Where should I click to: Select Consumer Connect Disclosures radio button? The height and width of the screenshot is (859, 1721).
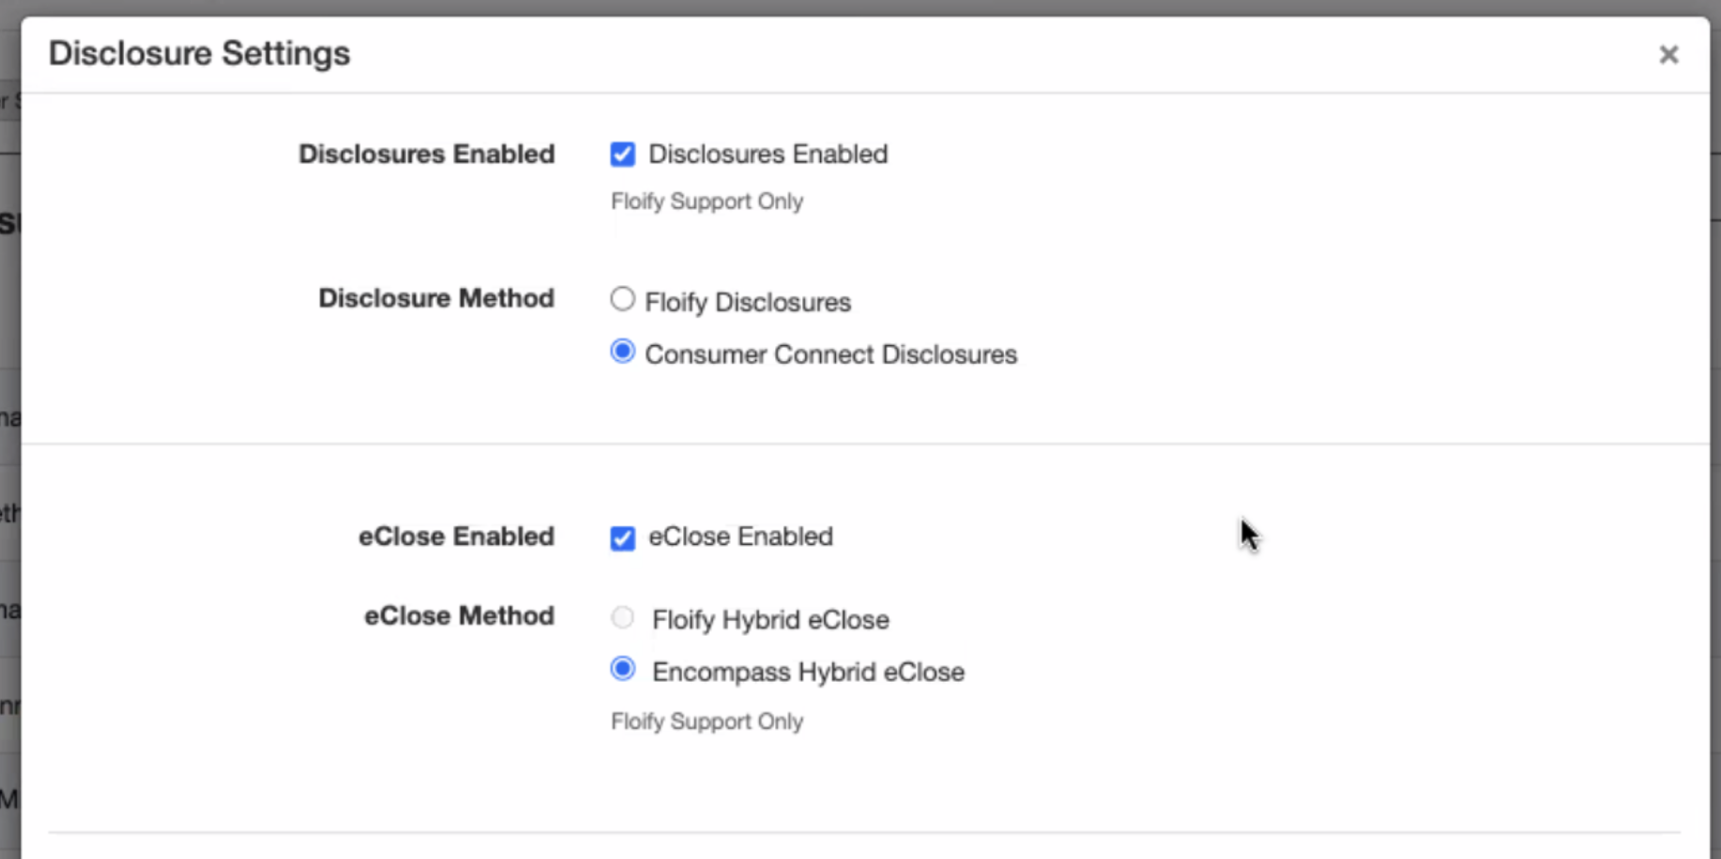click(x=622, y=352)
